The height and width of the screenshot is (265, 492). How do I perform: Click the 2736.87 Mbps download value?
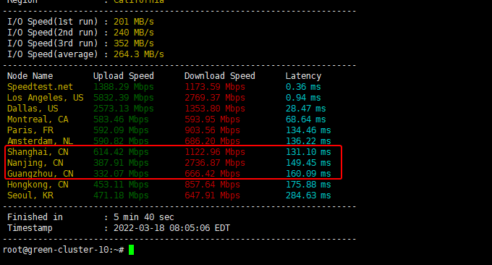point(215,163)
